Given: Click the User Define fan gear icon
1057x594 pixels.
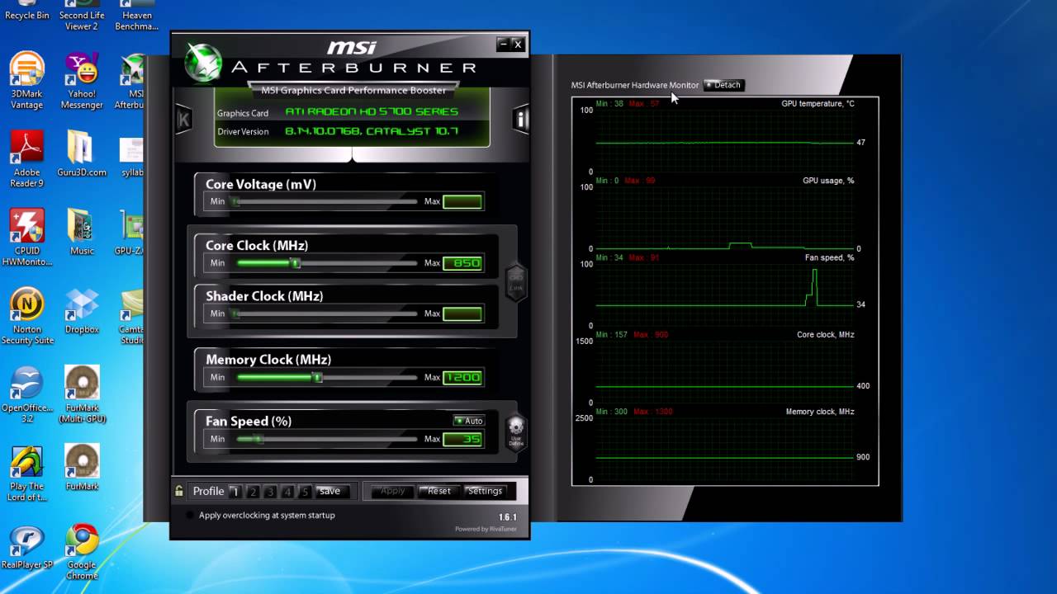Looking at the screenshot, I should (x=516, y=432).
